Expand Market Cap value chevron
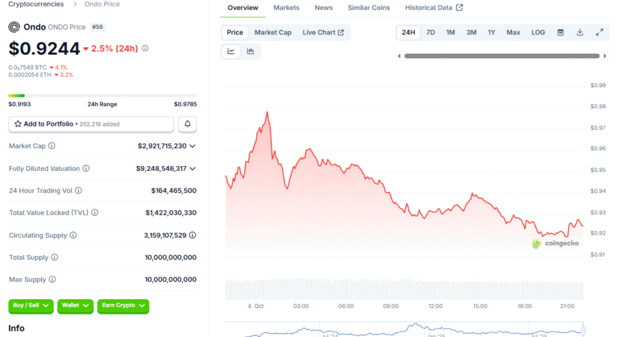 193,146
